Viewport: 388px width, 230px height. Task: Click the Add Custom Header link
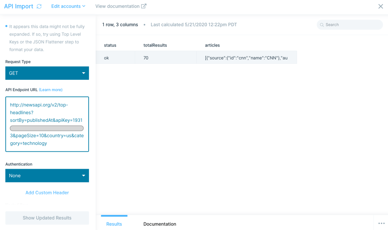(x=47, y=193)
